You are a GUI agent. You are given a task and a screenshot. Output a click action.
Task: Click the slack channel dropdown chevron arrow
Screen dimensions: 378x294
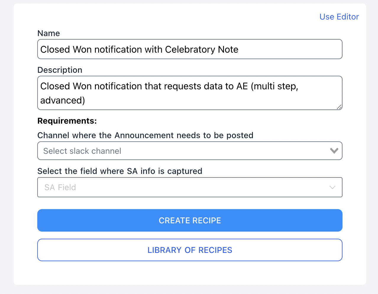[334, 151]
